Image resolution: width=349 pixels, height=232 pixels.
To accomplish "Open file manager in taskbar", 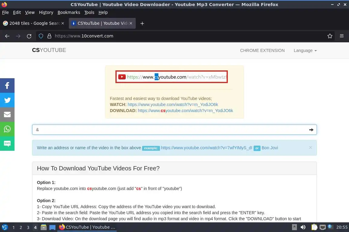I will coord(44,227).
